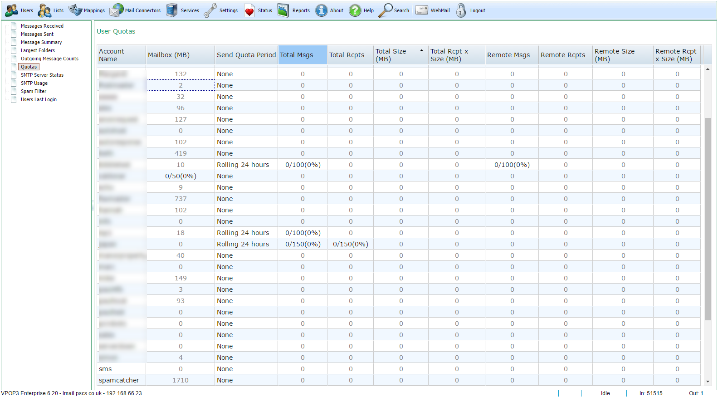Open the Search magnifier icon
718x397 pixels.
(x=385, y=10)
